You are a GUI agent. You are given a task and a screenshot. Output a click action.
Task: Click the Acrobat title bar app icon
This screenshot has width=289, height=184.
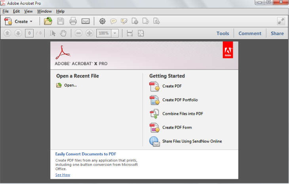click(3, 3)
